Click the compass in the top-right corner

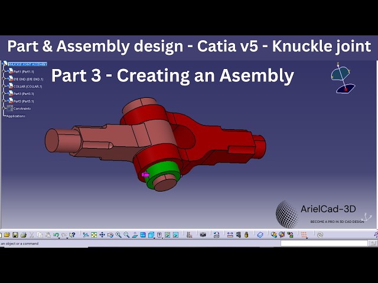343,78
